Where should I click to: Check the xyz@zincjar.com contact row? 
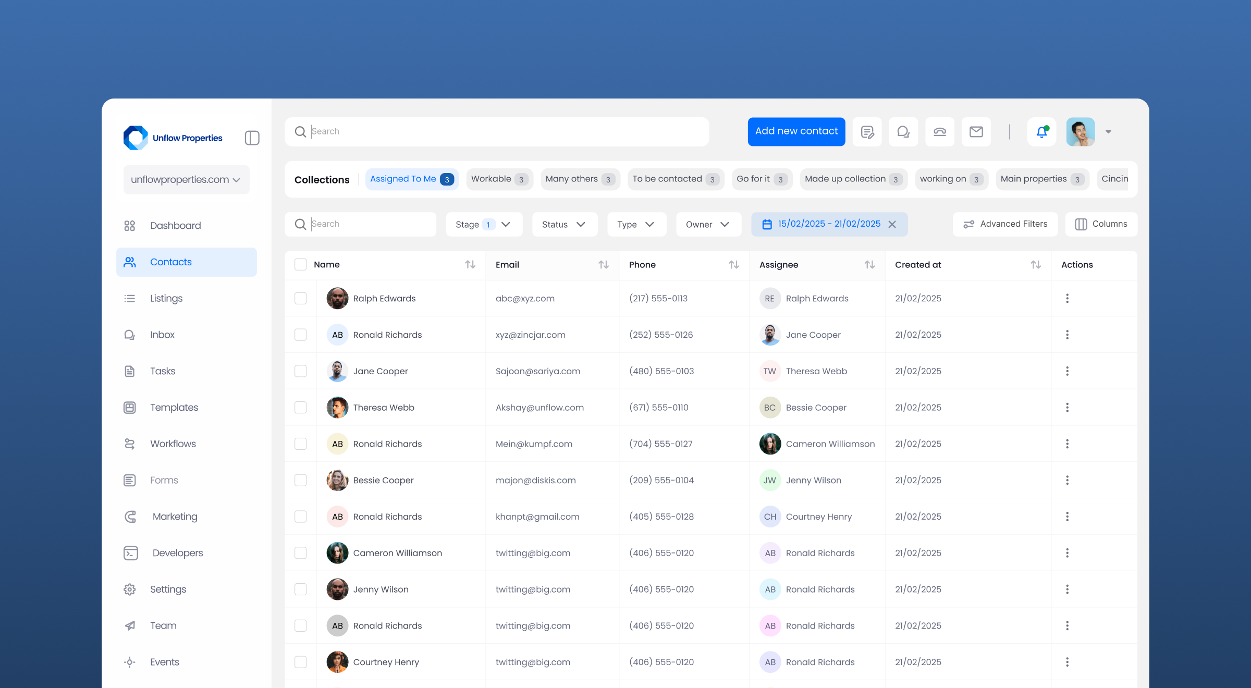[x=301, y=335]
